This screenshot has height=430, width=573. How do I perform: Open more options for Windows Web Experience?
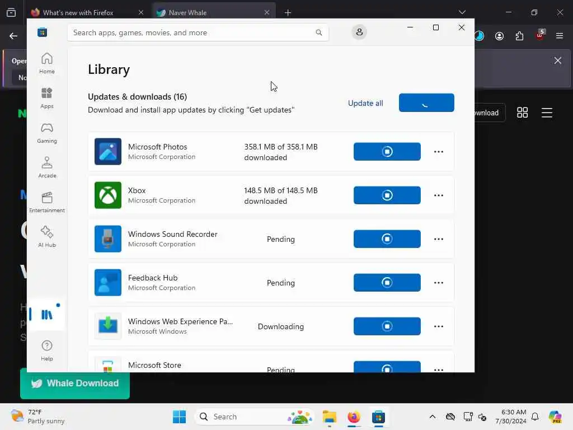click(x=439, y=326)
